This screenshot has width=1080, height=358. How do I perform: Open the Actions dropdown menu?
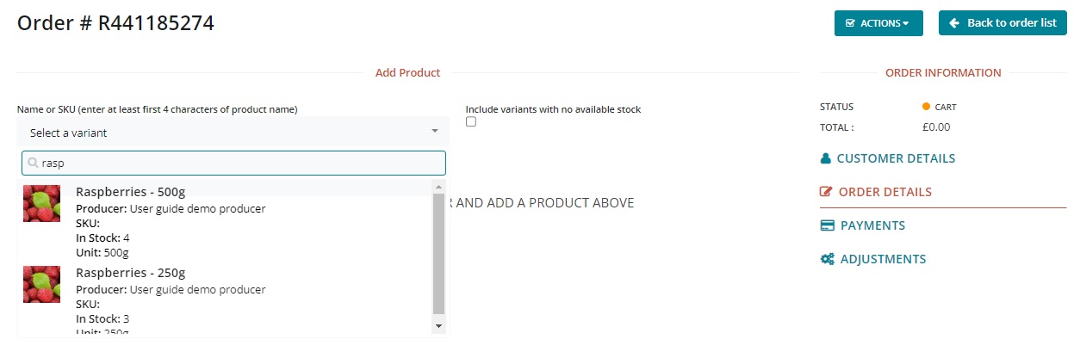click(878, 23)
